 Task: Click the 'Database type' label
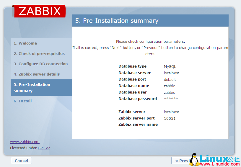click(133, 66)
